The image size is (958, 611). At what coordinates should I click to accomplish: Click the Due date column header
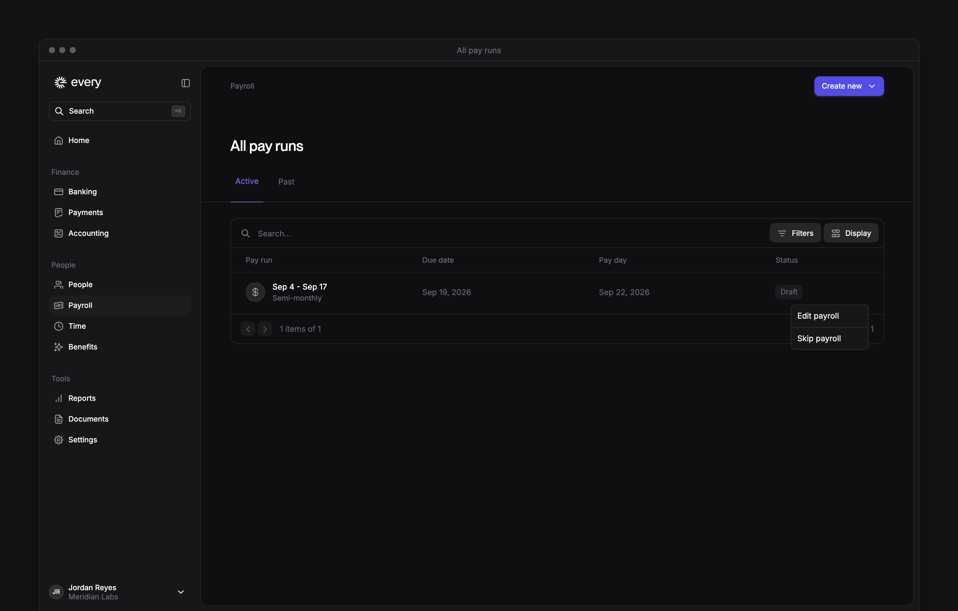[x=438, y=260]
